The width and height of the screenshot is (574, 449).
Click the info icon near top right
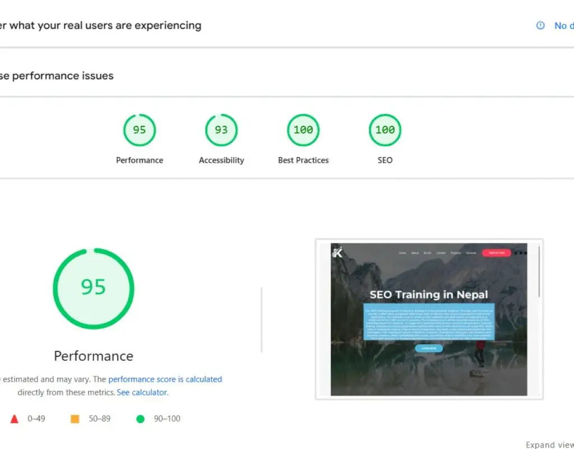[540, 25]
